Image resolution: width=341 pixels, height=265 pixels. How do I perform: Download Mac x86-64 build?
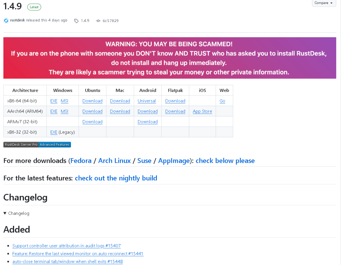pyautogui.click(x=120, y=101)
